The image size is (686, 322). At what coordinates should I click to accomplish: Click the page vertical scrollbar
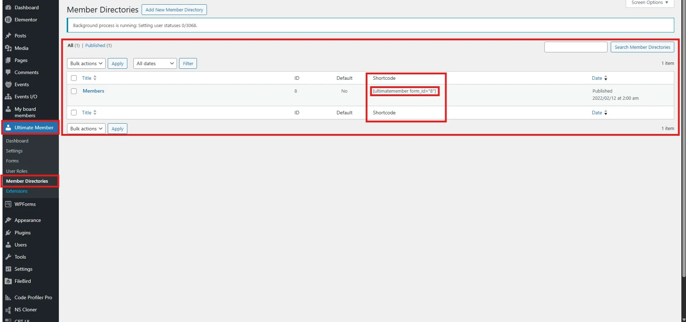click(x=684, y=139)
